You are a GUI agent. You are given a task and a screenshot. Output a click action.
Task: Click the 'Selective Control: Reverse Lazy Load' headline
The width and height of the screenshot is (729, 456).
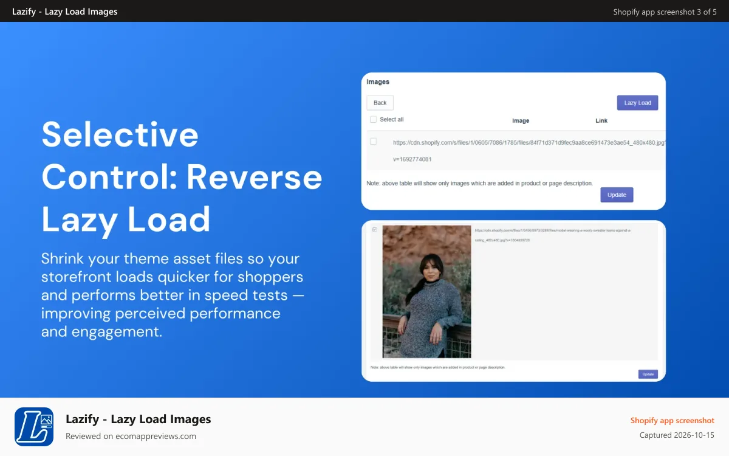(x=182, y=177)
